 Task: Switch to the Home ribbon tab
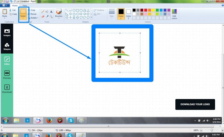click(x=15, y=5)
